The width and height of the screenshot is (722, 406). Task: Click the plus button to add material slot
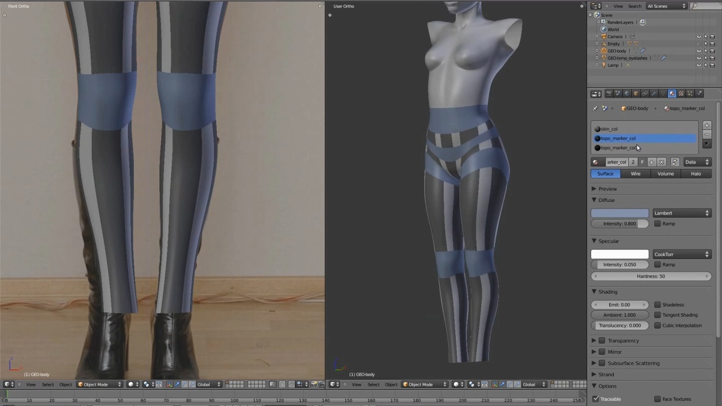point(707,125)
